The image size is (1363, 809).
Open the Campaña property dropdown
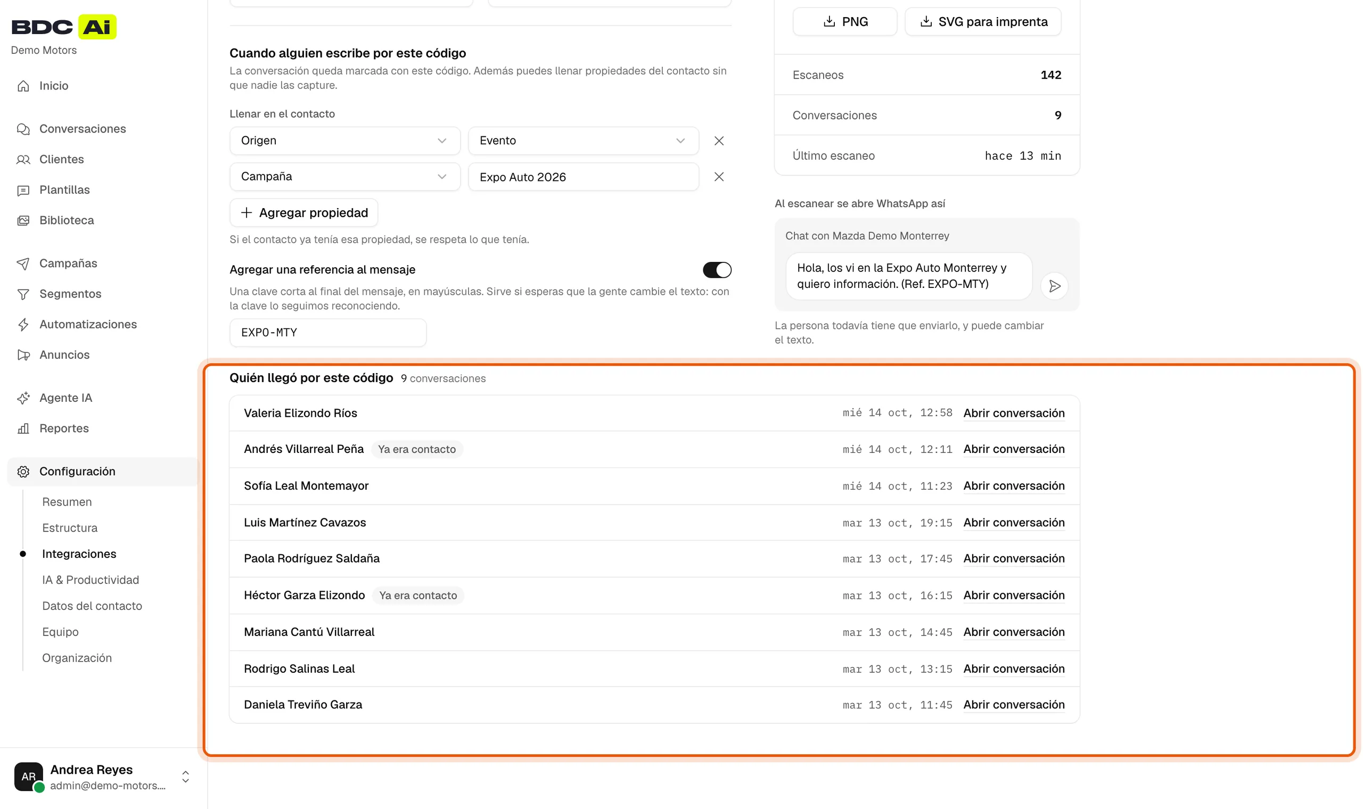click(344, 177)
